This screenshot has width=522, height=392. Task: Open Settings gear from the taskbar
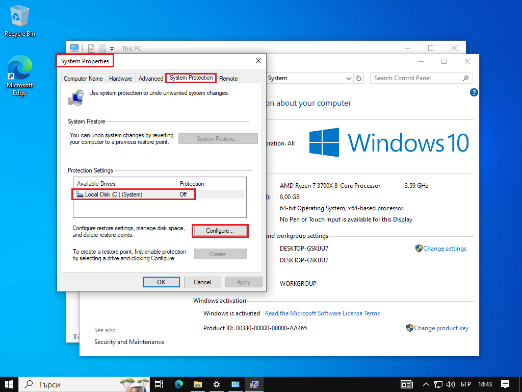tap(216, 384)
